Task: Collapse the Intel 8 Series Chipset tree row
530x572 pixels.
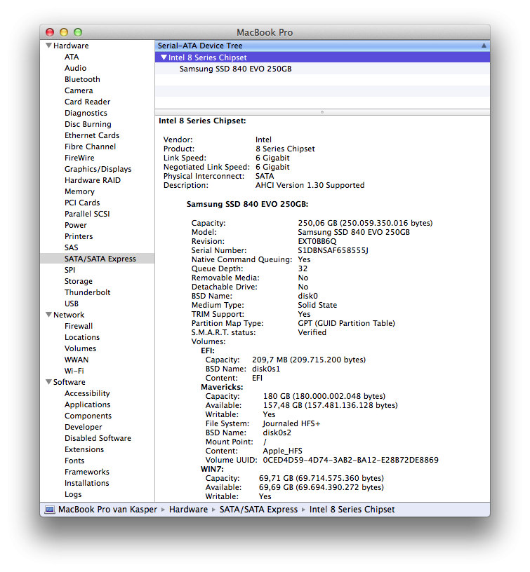Action: (x=164, y=57)
